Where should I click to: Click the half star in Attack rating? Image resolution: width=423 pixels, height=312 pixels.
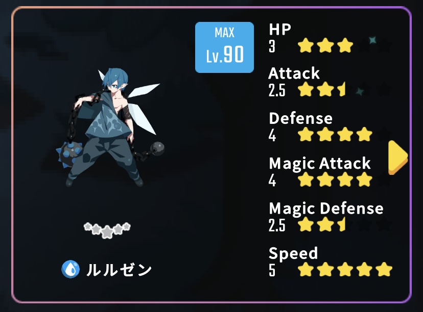tap(342, 89)
